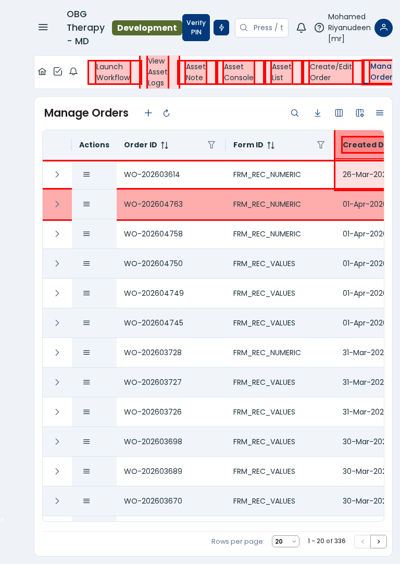Open the user profile avatar
This screenshot has width=400, height=564.
coord(383,28)
